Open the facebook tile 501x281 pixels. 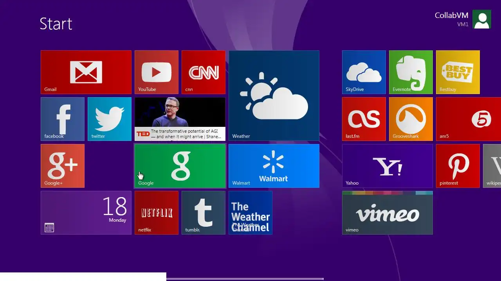[63, 119]
